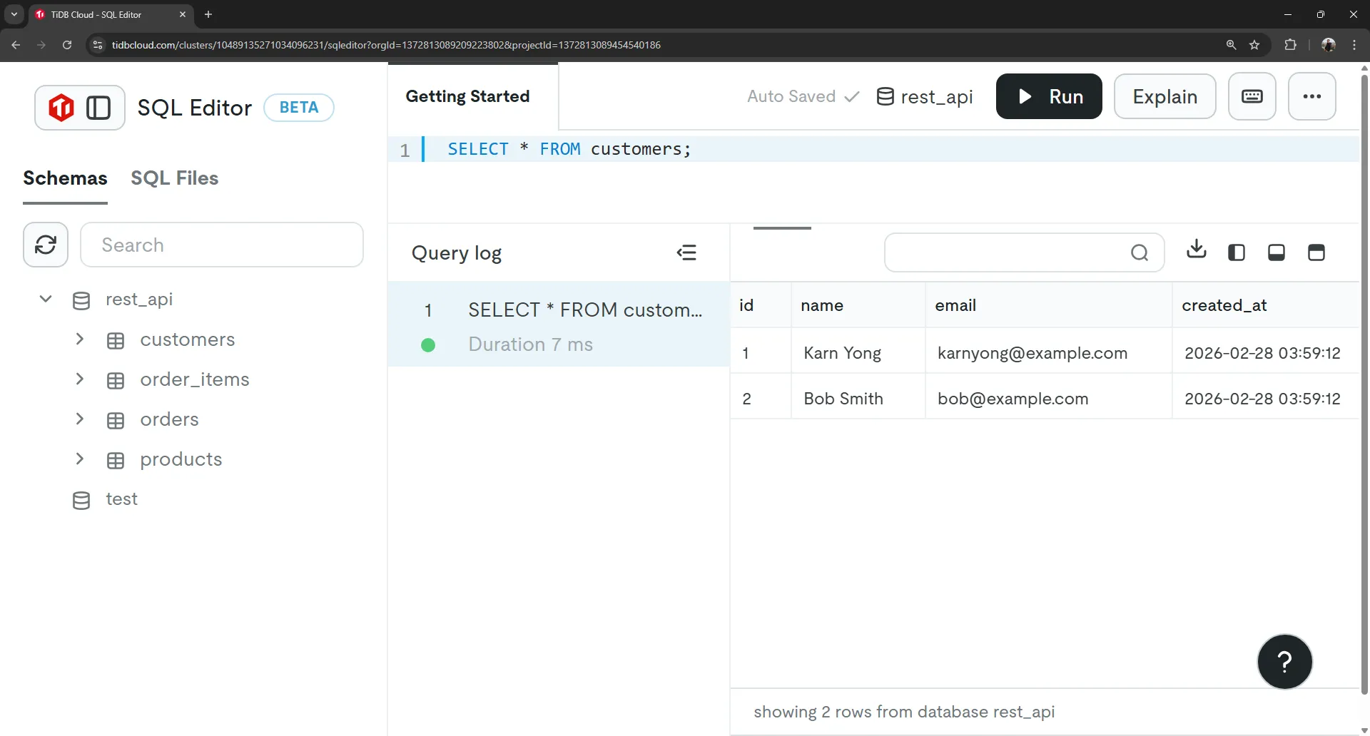Run the SQL query
The width and height of the screenshot is (1370, 736).
pos(1049,96)
